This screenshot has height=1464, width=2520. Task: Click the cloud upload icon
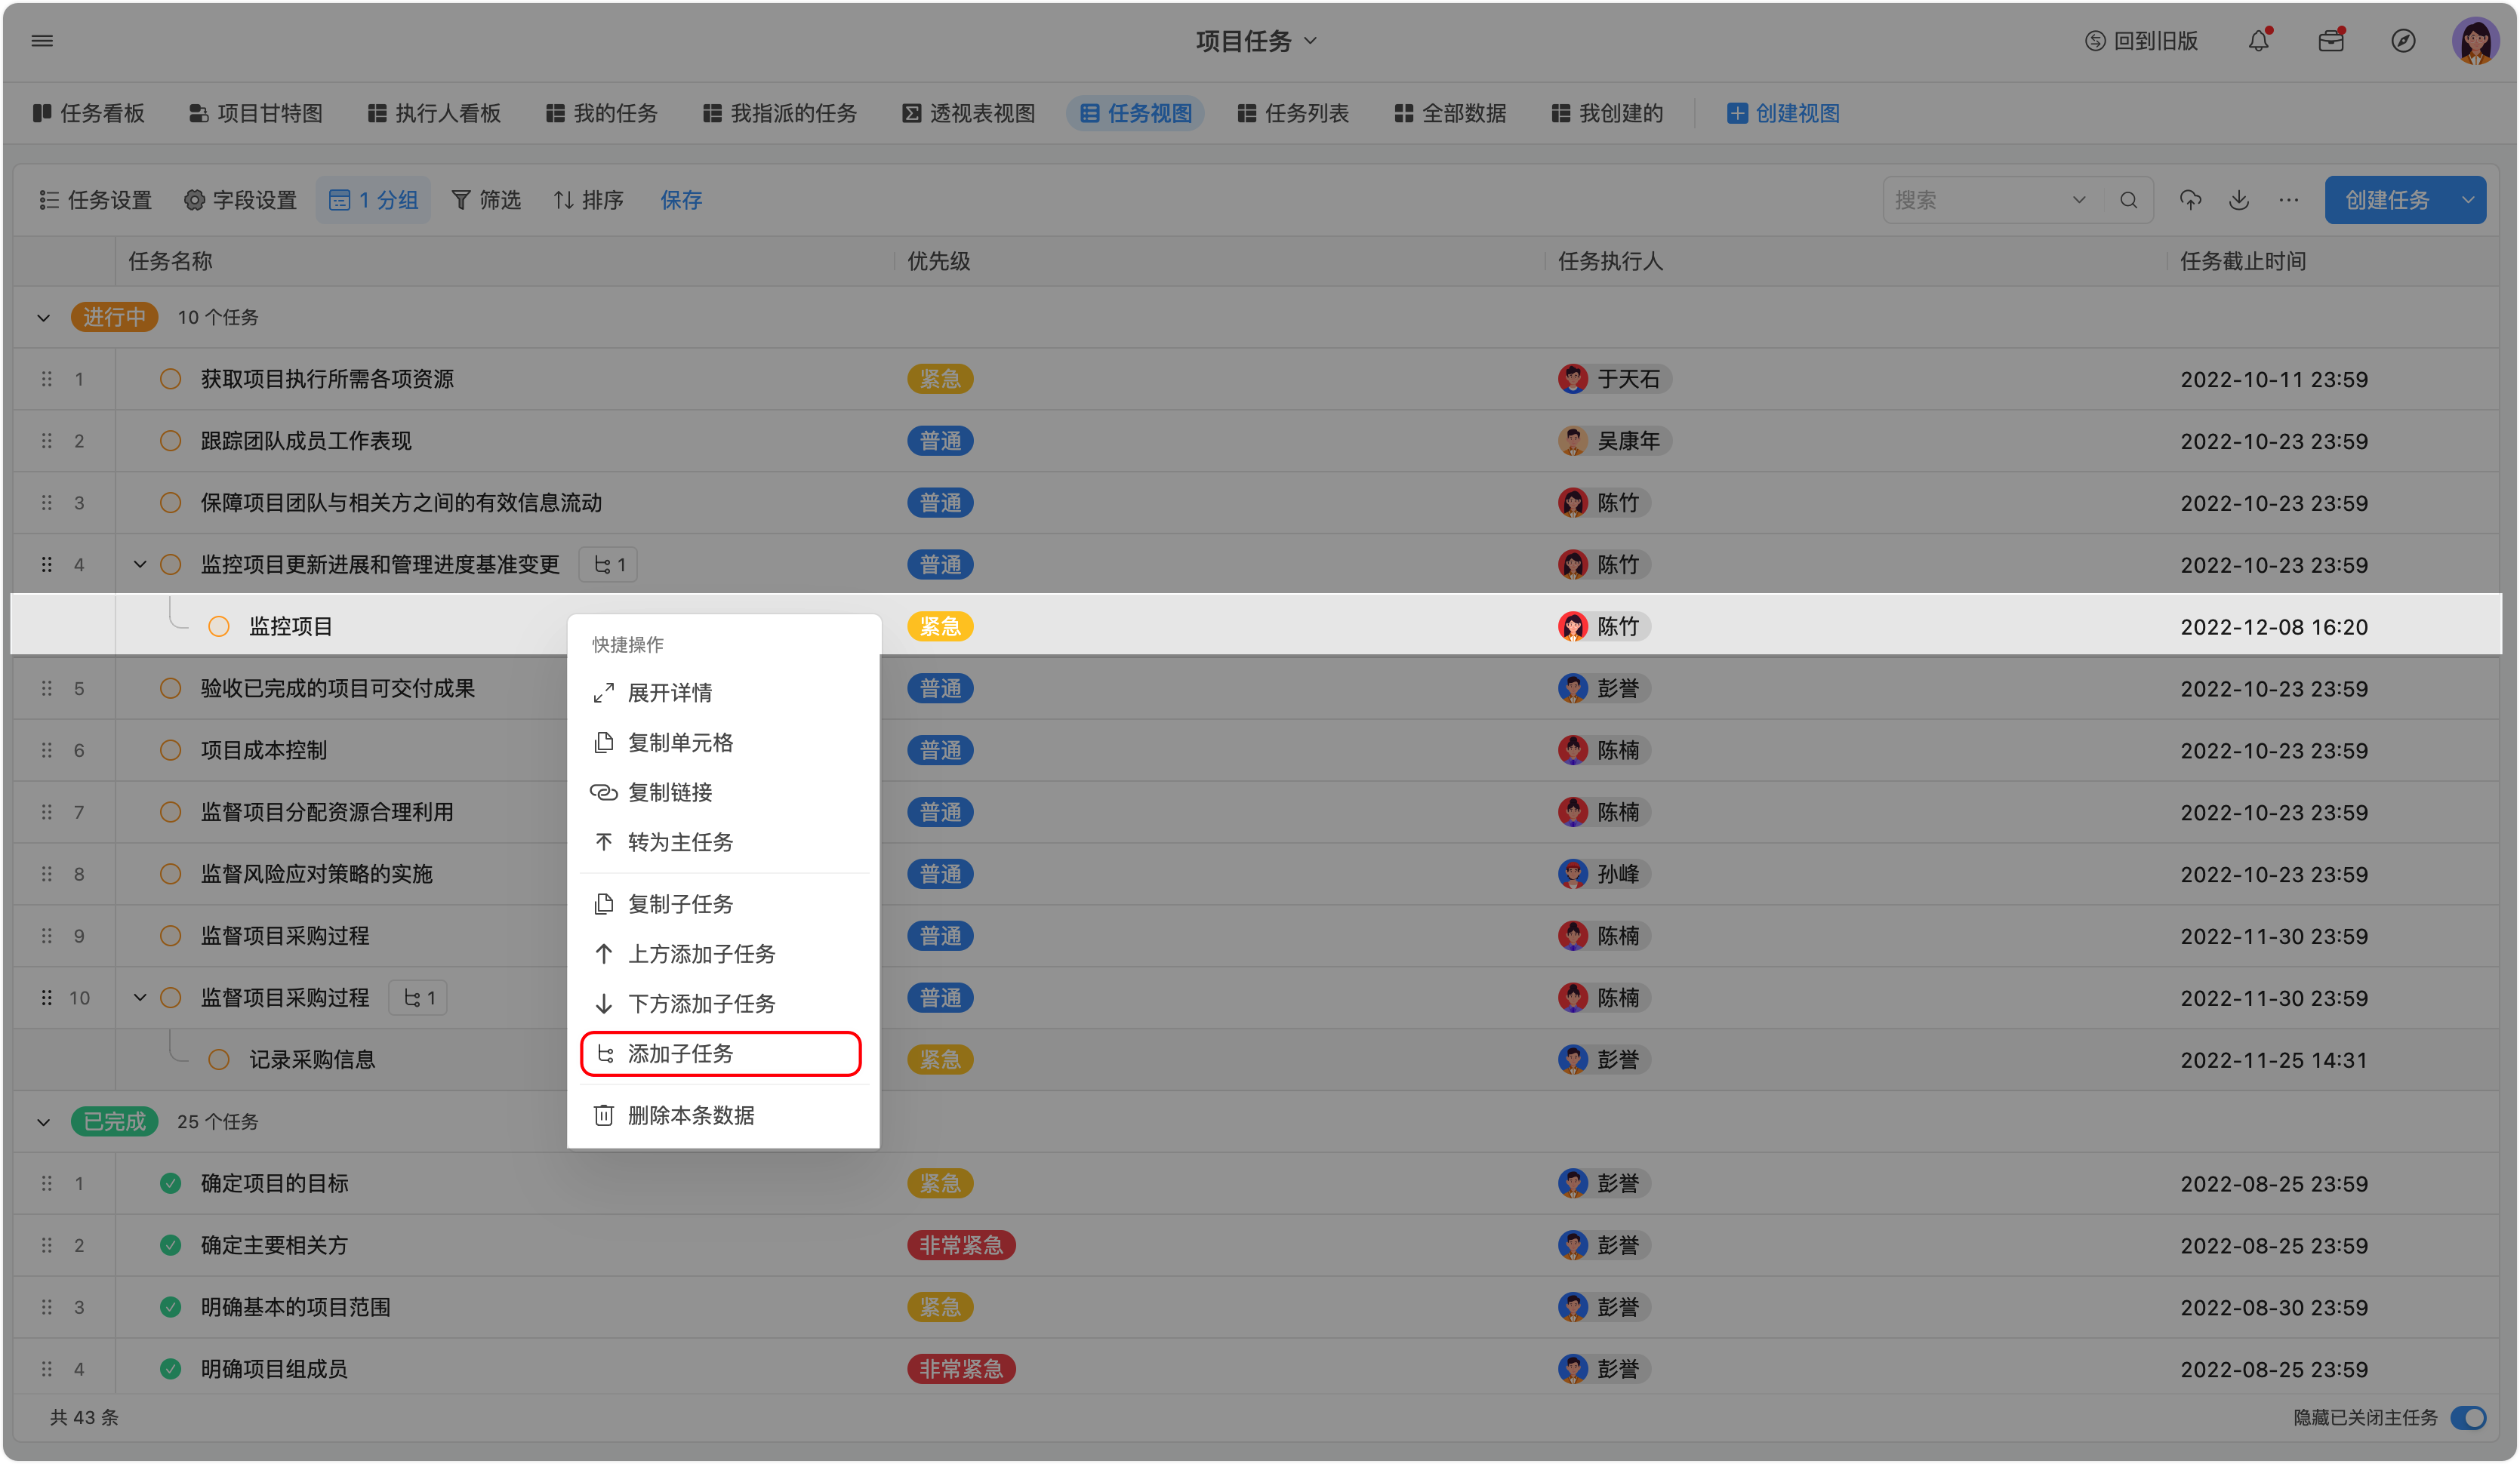[2190, 200]
